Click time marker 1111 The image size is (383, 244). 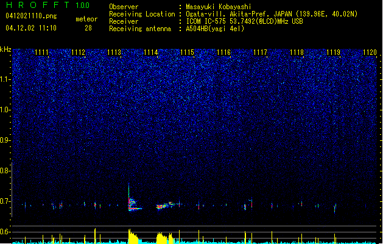pyautogui.click(x=41, y=52)
